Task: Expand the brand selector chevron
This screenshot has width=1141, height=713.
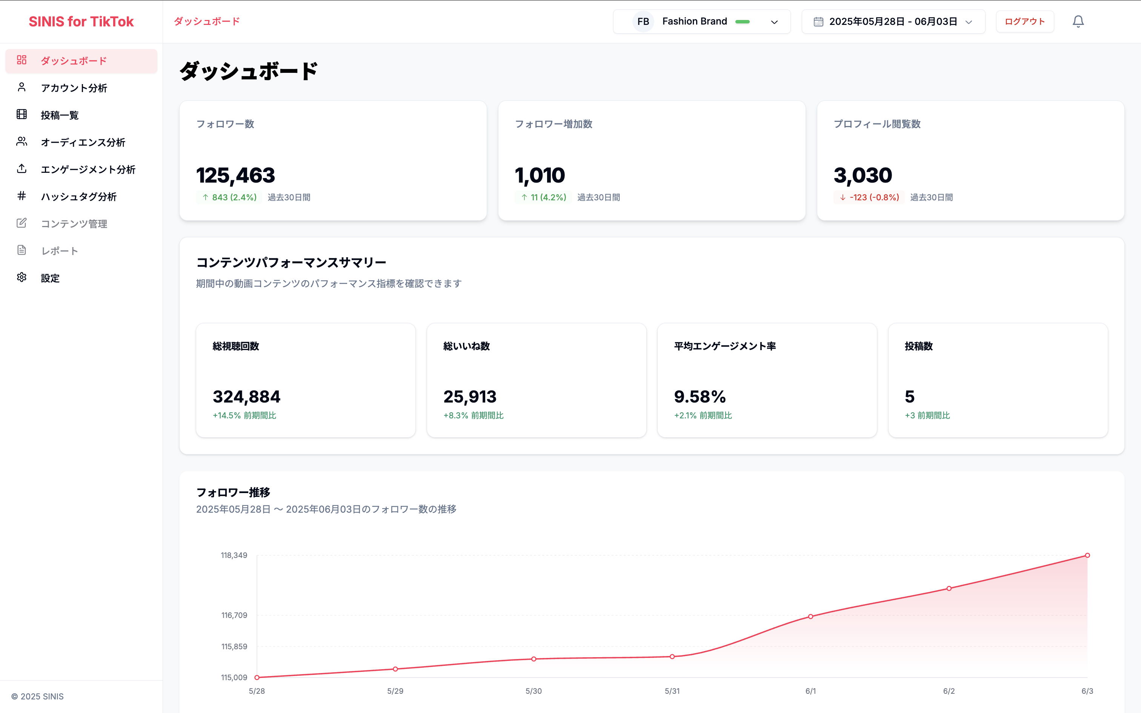Action: click(775, 22)
